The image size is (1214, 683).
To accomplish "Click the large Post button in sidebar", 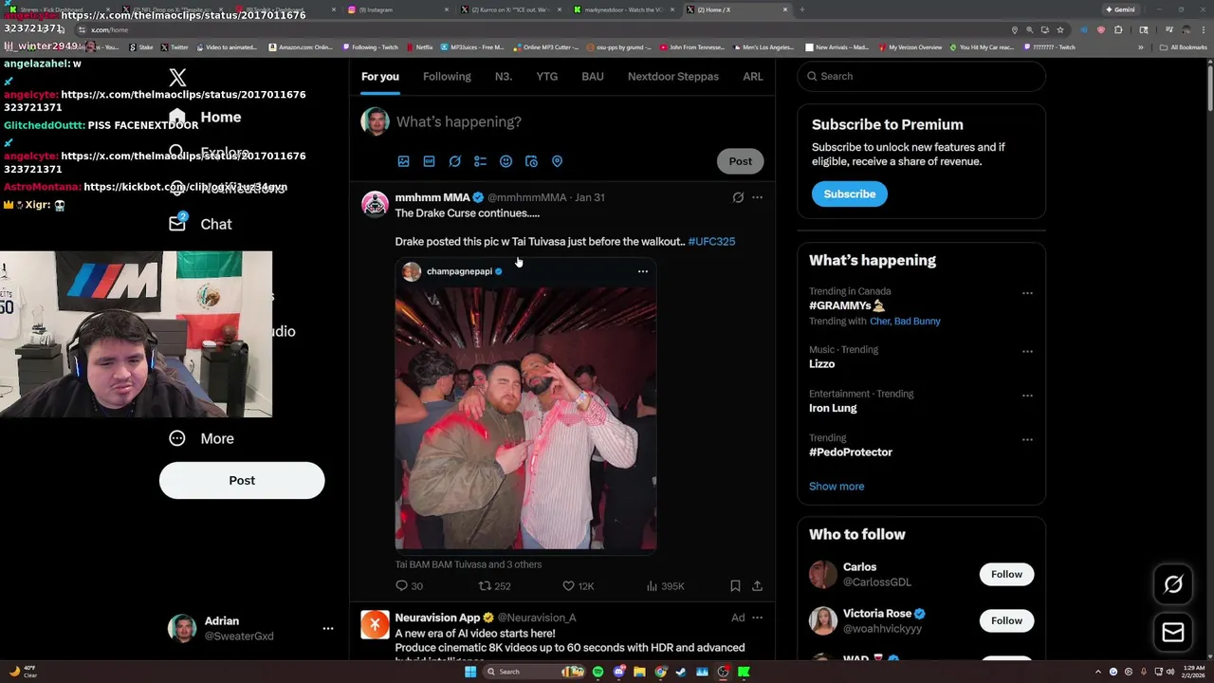I will pos(242,480).
